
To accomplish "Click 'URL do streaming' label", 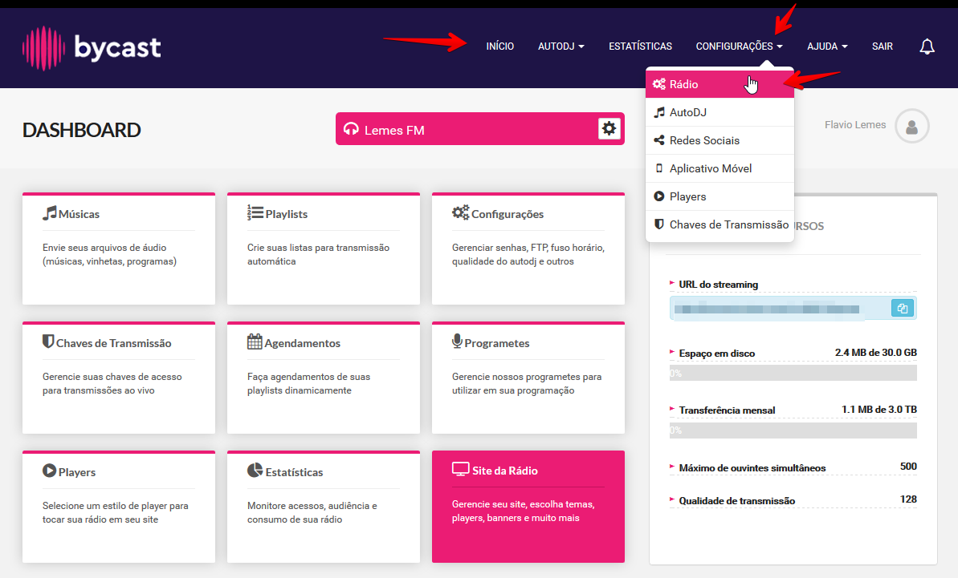I will pos(719,285).
